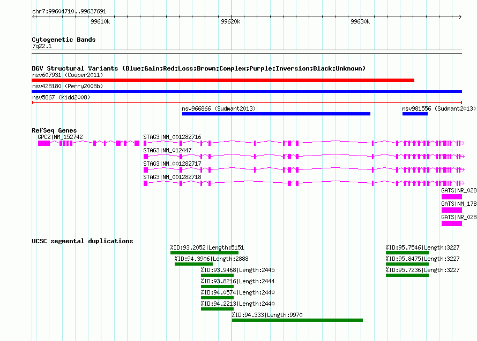This screenshot has height=341, width=477.
Task: Select the Cytogenetic Bands track title
Action: (x=64, y=40)
